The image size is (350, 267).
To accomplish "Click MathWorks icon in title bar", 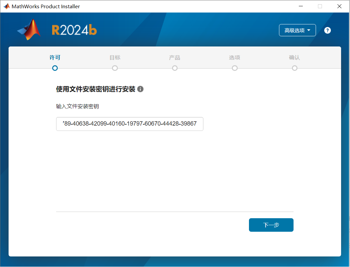I will click(x=7, y=6).
